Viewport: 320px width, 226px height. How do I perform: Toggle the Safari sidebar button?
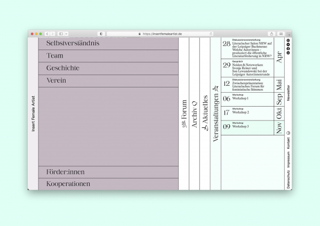point(61,34)
